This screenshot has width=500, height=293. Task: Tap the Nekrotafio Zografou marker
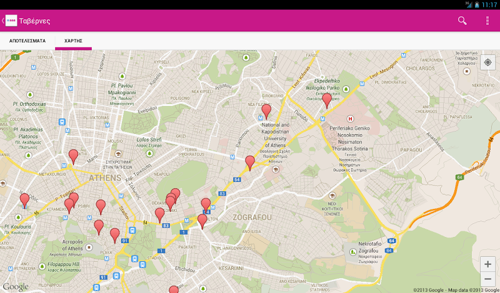tap(352, 252)
